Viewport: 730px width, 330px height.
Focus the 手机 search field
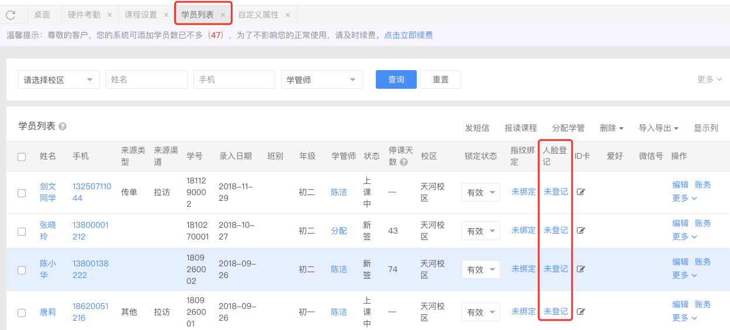(234, 79)
